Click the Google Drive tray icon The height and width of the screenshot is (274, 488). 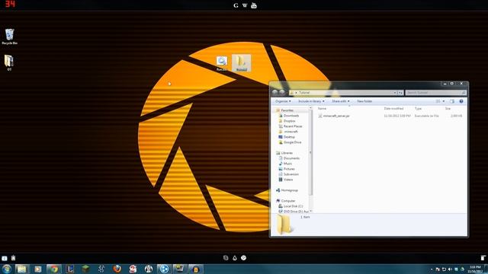pos(463,269)
